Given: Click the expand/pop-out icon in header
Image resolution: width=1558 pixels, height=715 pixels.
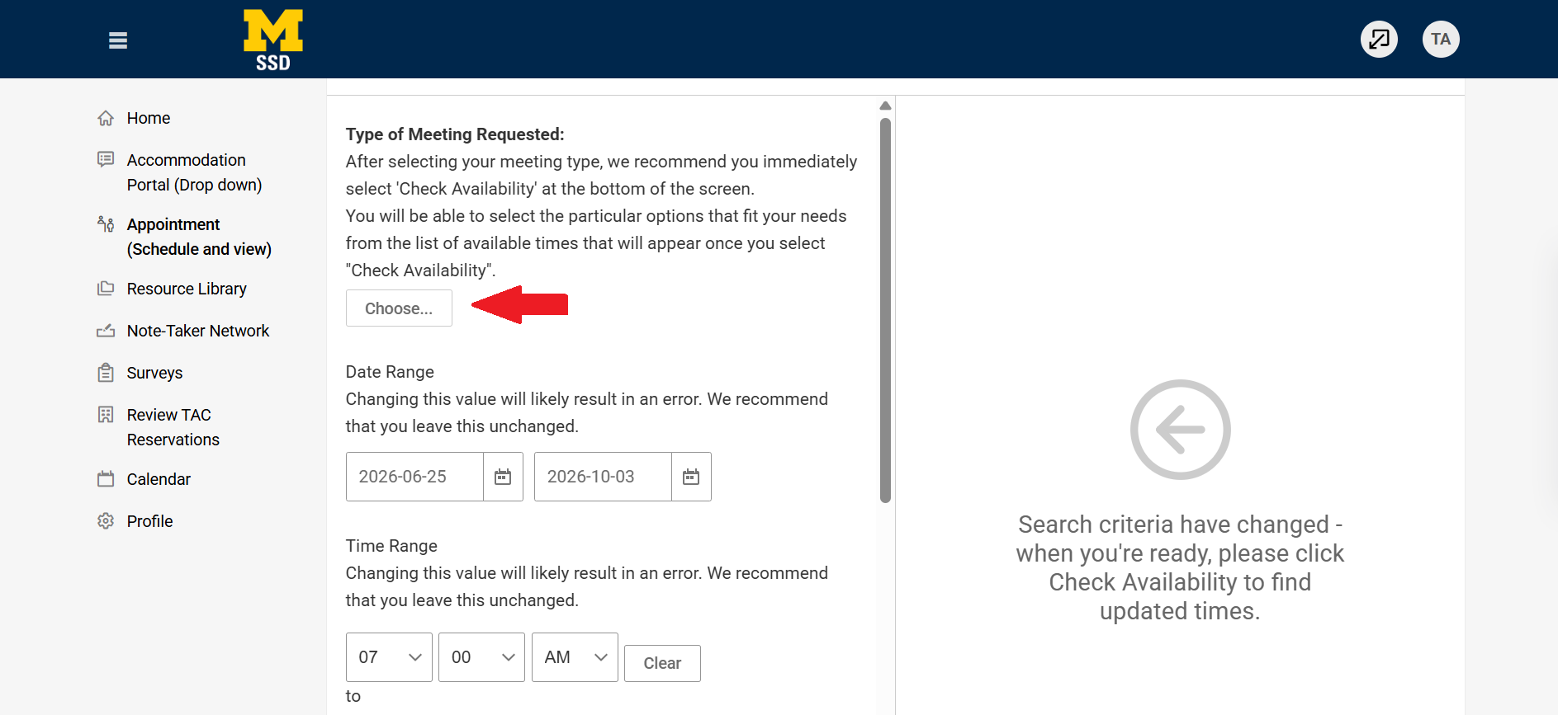Looking at the screenshot, I should tap(1379, 39).
